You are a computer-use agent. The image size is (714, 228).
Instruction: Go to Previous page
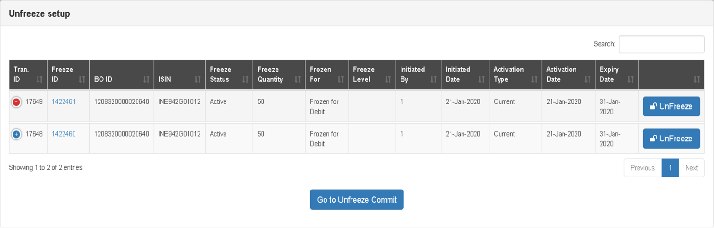point(642,168)
